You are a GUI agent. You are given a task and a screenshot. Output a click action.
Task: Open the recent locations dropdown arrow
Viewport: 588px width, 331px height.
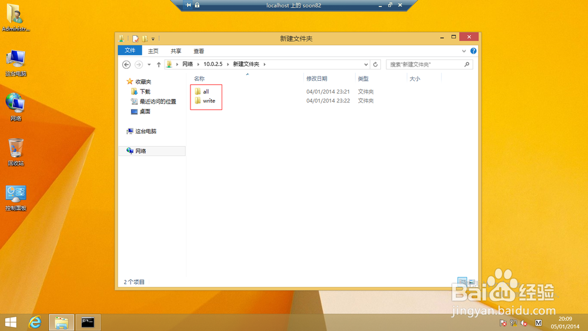click(149, 64)
